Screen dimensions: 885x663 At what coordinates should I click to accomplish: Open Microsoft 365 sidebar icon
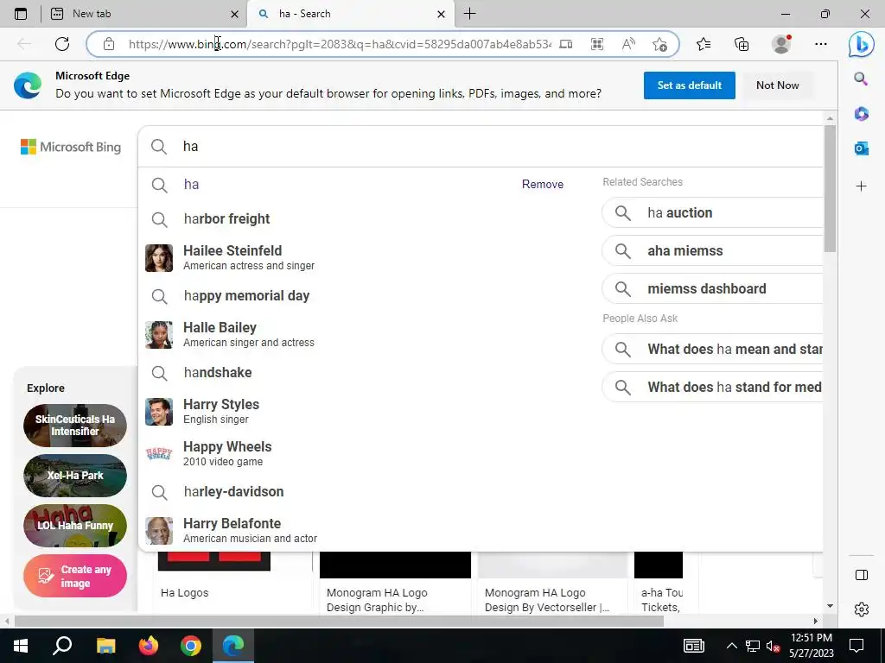(862, 114)
